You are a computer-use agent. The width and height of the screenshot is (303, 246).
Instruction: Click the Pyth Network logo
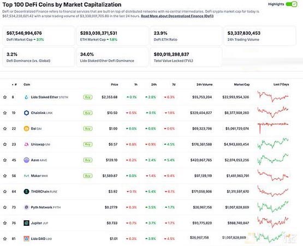(x=26, y=207)
